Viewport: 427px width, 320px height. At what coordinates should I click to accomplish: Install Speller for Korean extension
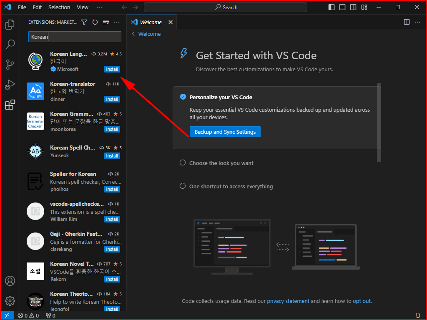112,189
